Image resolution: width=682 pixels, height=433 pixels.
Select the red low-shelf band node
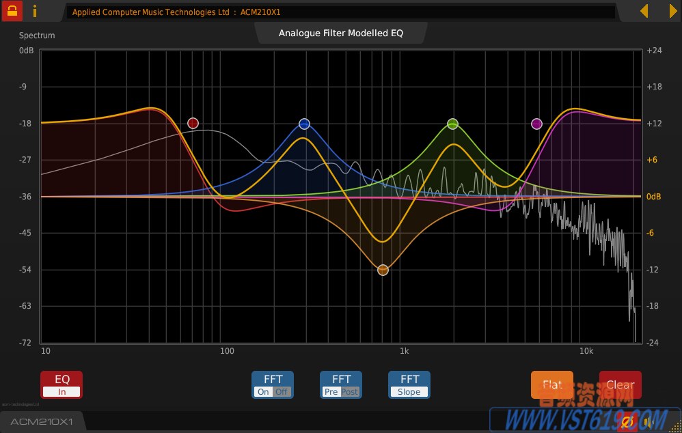click(x=193, y=123)
